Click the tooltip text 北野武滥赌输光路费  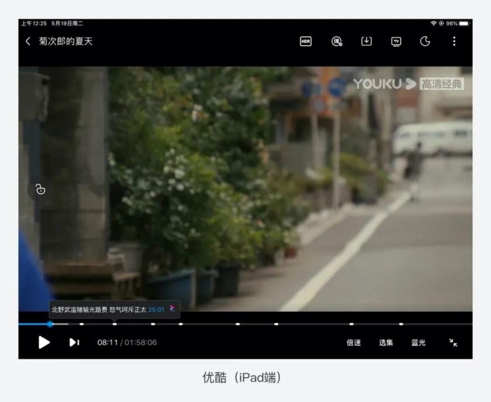tap(79, 310)
